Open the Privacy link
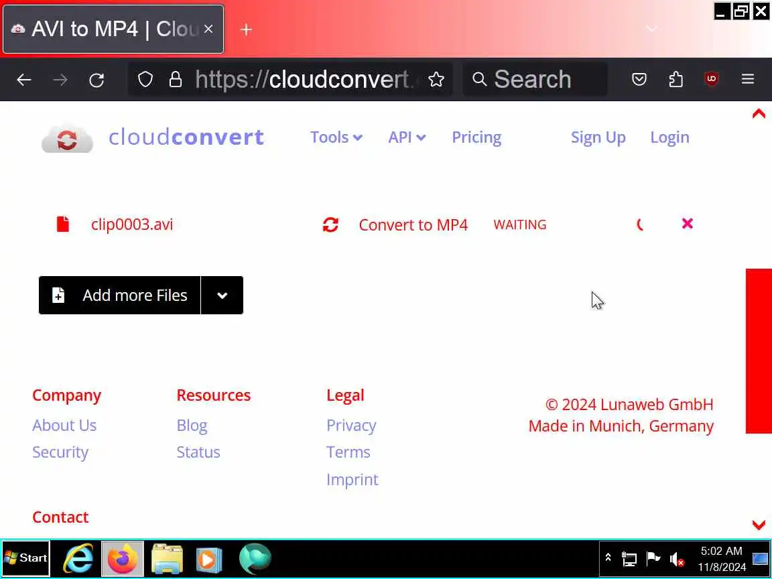The image size is (772, 579). pyautogui.click(x=352, y=426)
